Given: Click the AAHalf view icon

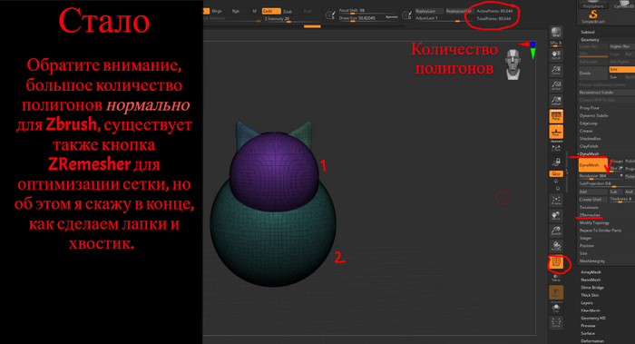Looking at the screenshot, I should click(556, 101).
